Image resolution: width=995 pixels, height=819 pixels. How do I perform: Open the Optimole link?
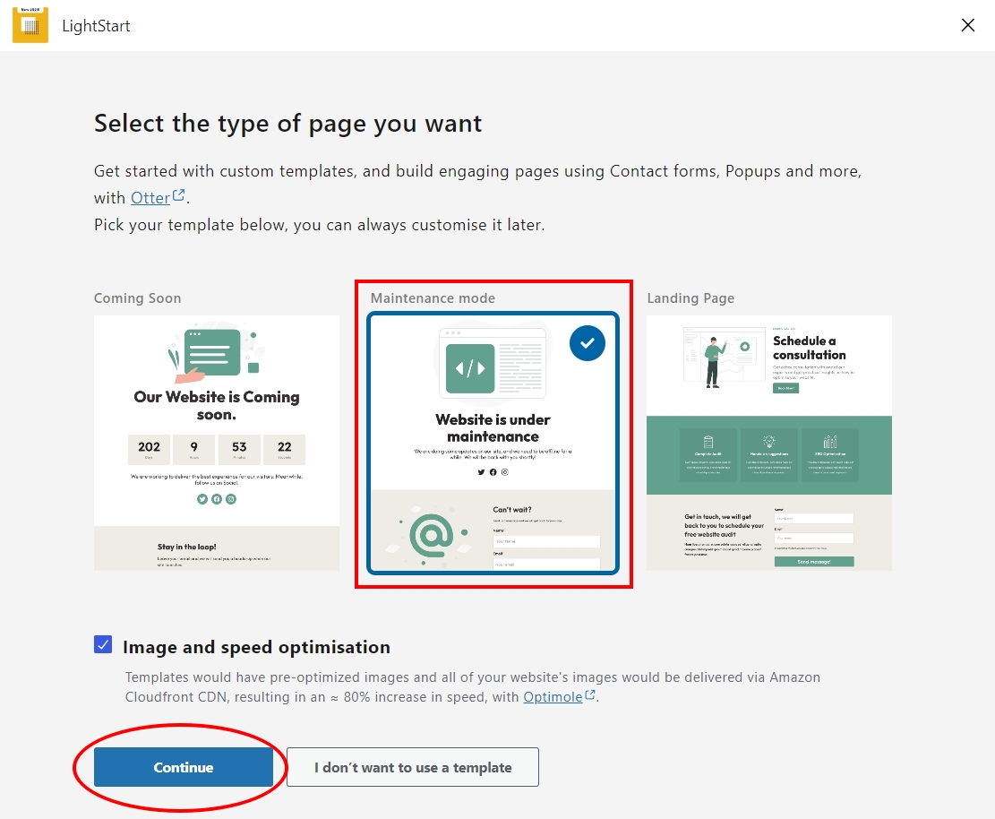click(553, 696)
